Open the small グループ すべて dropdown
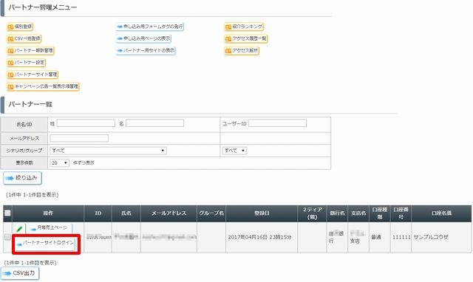 click(235, 151)
